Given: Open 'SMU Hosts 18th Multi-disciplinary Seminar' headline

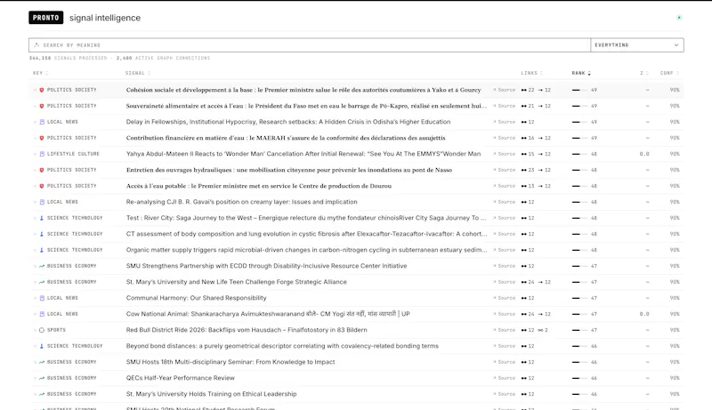Looking at the screenshot, I should pos(231,362).
